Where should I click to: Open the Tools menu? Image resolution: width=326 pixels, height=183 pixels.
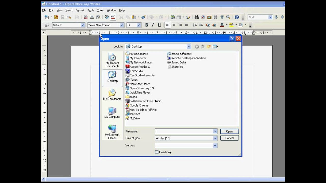(x=100, y=10)
